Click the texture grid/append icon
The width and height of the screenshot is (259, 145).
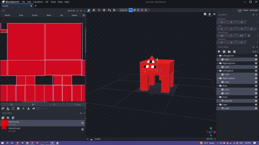tap(13, 118)
